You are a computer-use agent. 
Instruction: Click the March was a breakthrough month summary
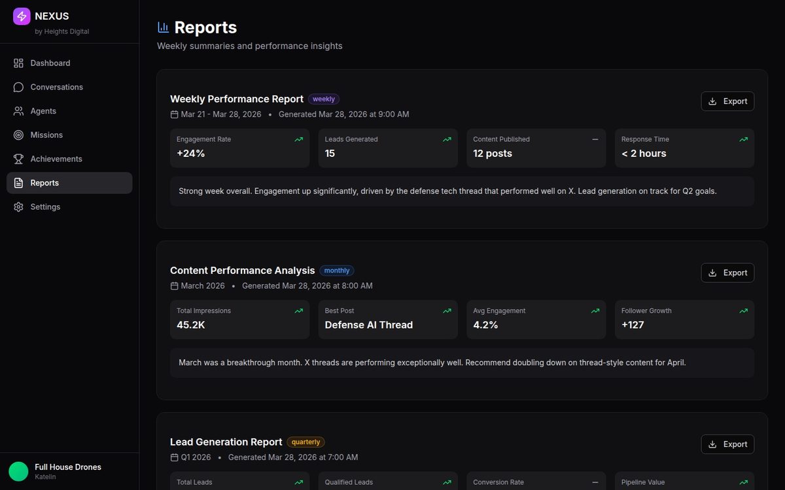[x=432, y=363]
